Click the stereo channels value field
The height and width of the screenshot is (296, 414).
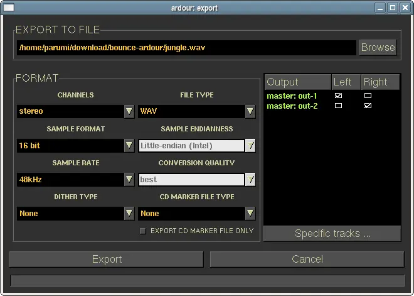(70, 111)
